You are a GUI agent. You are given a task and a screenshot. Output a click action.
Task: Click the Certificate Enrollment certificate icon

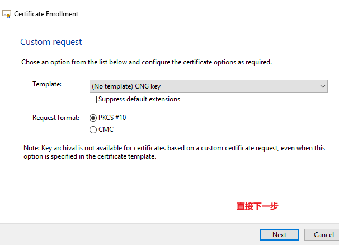(x=7, y=14)
